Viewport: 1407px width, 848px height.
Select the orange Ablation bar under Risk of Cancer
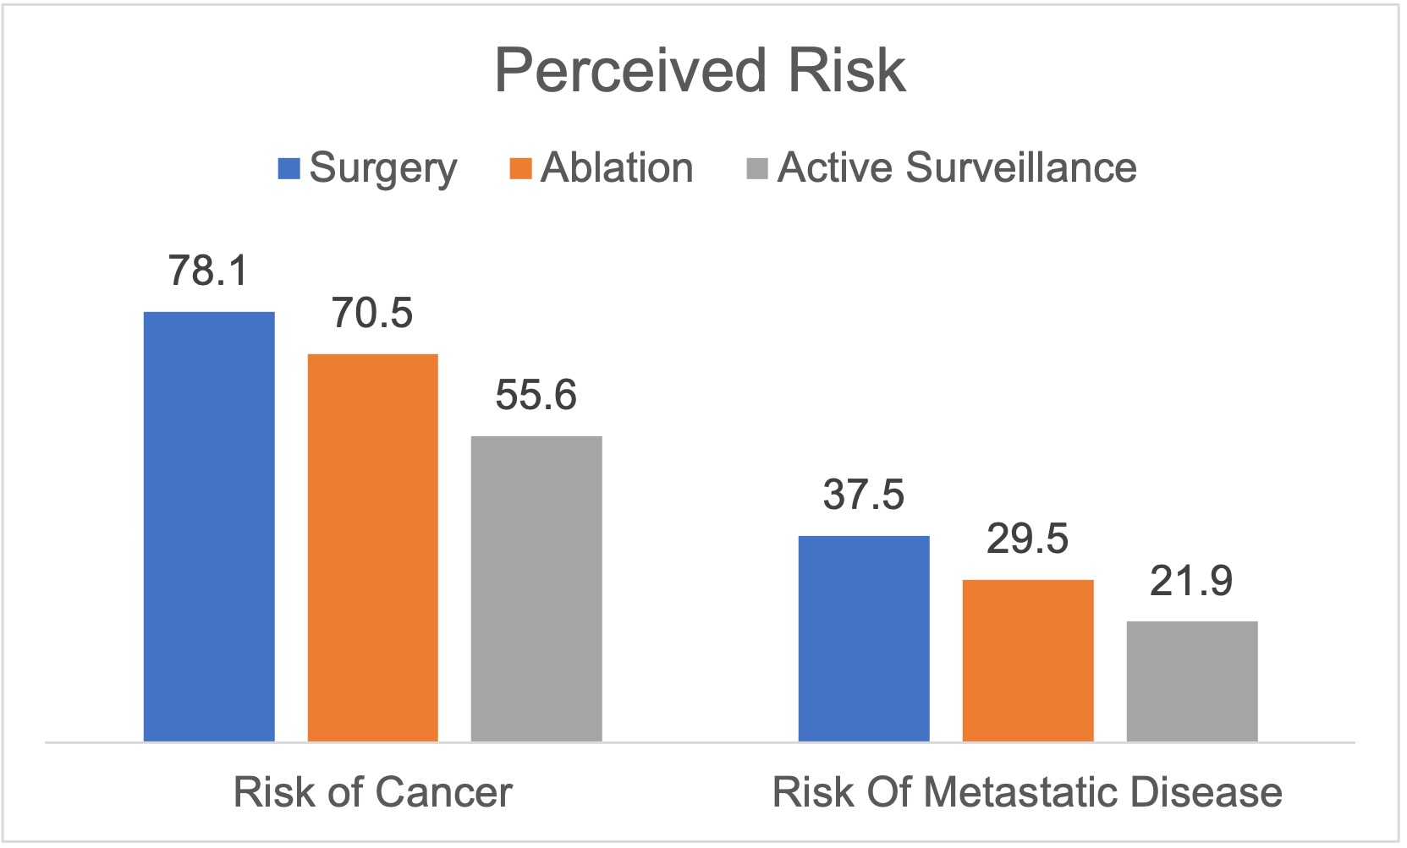[x=373, y=547]
